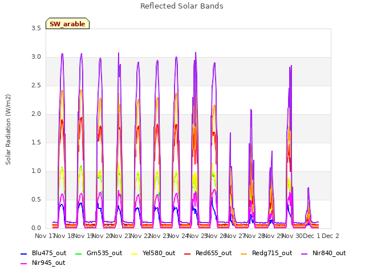Click the Nov 17 x-axis date label
Viewport: 365px width, 274px height.
[44, 236]
